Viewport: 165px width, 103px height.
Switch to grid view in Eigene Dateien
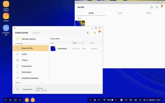pos(95,33)
